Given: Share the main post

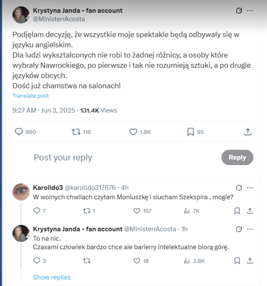Looking at the screenshot, I should point(248,132).
